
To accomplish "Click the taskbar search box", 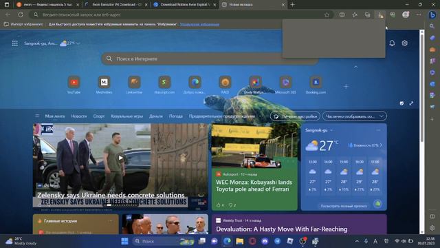I will [x=164, y=241].
